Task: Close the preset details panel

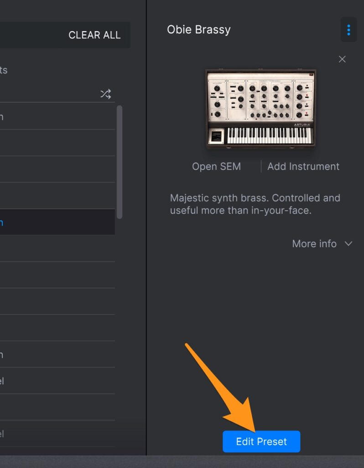Action: coord(342,59)
